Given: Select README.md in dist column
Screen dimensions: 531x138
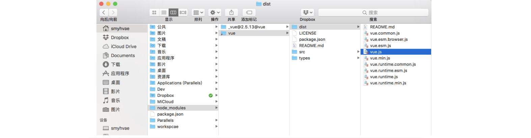Looking at the screenshot, I should click(396, 27).
